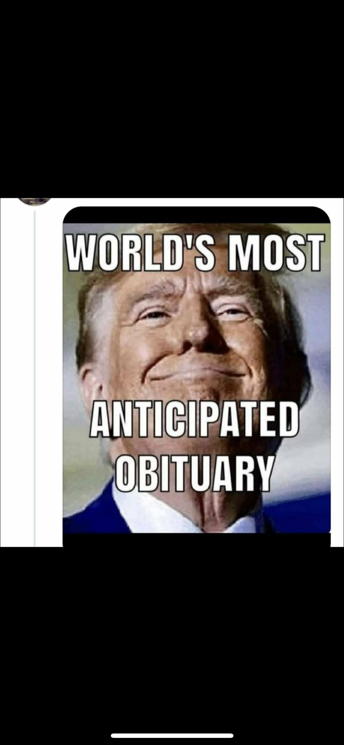
Task: Tap the white margin left of the thread line
Action: click(x=16, y=376)
